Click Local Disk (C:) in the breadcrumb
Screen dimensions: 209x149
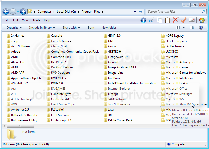66,12
